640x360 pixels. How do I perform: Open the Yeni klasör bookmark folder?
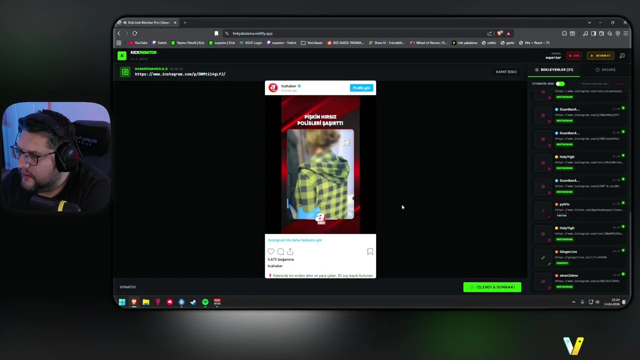312,43
